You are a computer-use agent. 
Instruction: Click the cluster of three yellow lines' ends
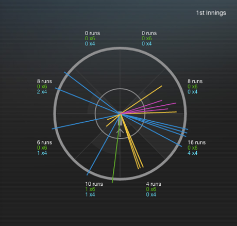[x=141, y=168]
